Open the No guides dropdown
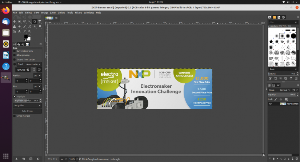 (27, 106)
